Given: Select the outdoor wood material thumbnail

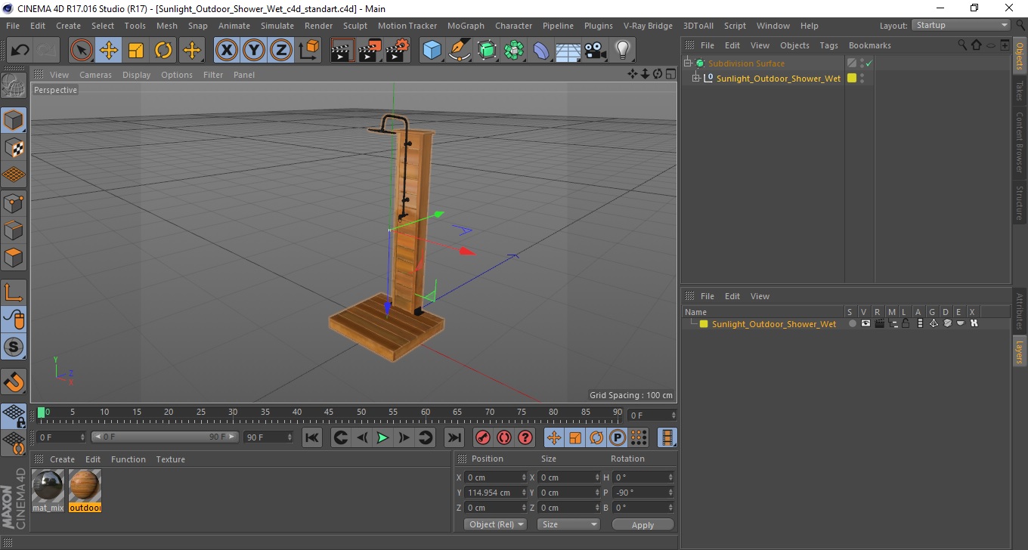Looking at the screenshot, I should 85,487.
